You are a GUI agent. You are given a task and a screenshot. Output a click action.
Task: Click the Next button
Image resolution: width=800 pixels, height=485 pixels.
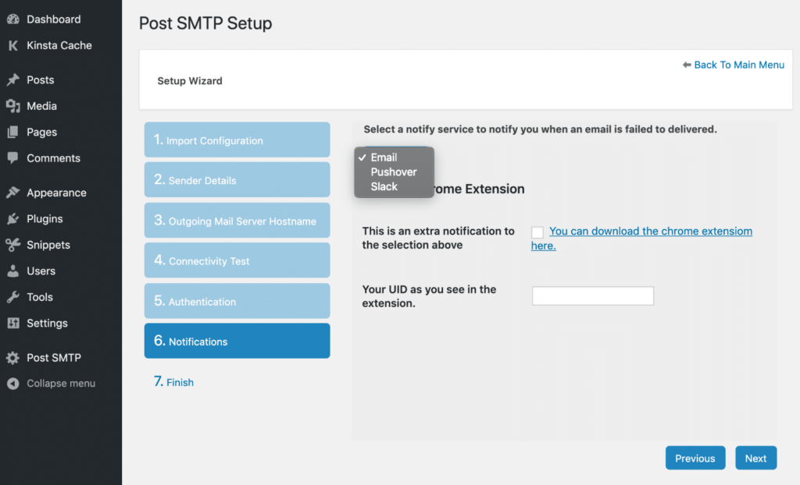(755, 458)
